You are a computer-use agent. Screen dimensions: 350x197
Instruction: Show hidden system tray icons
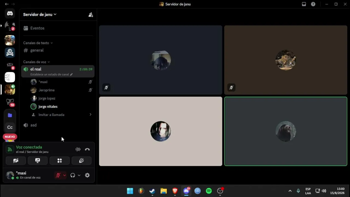point(290,191)
